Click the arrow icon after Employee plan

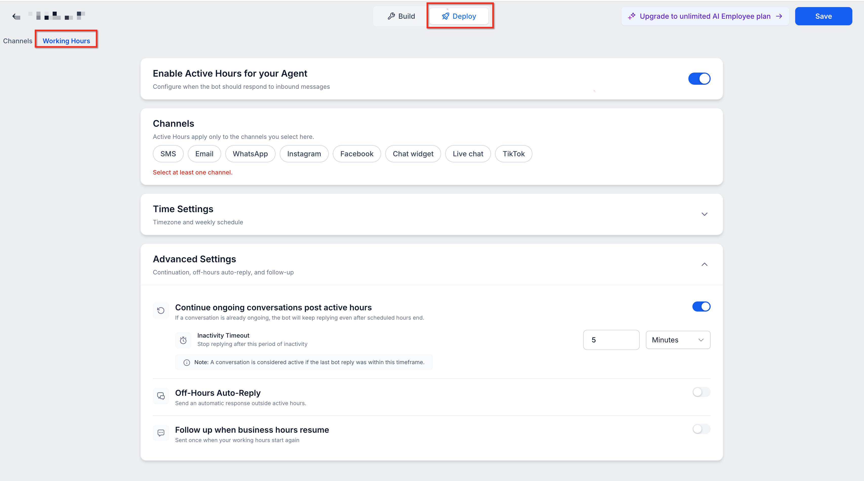click(x=779, y=16)
